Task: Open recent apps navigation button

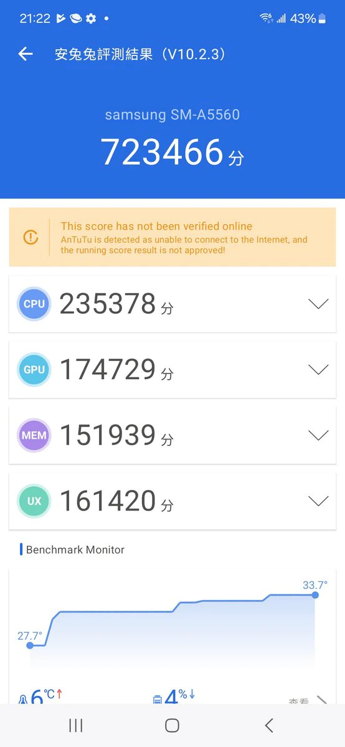Action: click(76, 725)
